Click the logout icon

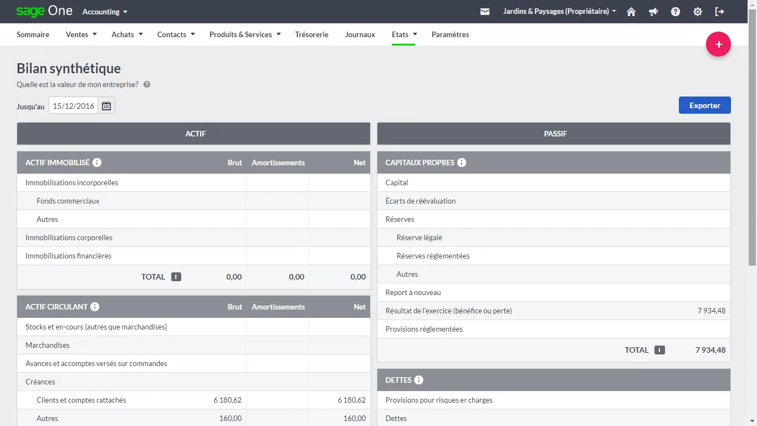pyautogui.click(x=720, y=12)
